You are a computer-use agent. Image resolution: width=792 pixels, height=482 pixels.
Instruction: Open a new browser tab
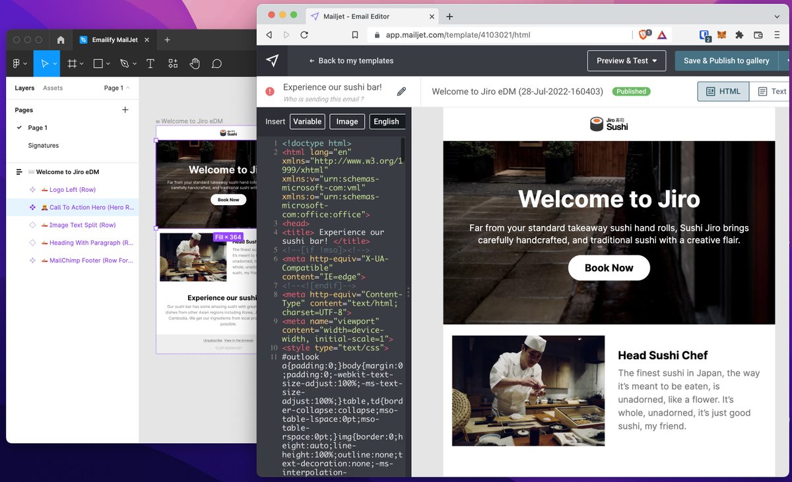[x=449, y=16]
